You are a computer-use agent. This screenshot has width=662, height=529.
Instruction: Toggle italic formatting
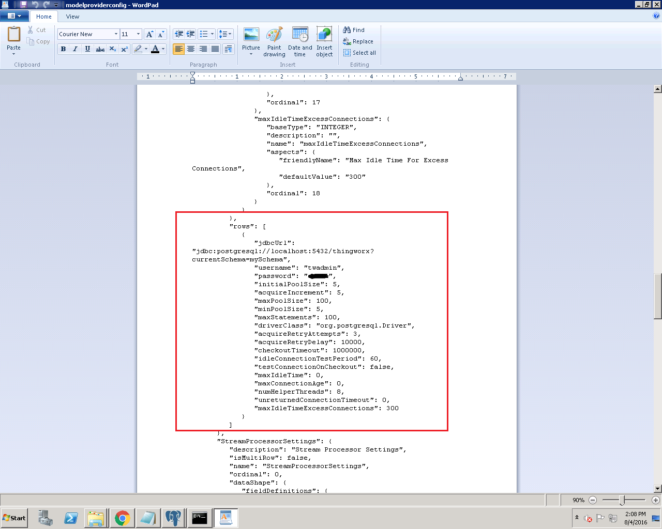click(x=75, y=49)
